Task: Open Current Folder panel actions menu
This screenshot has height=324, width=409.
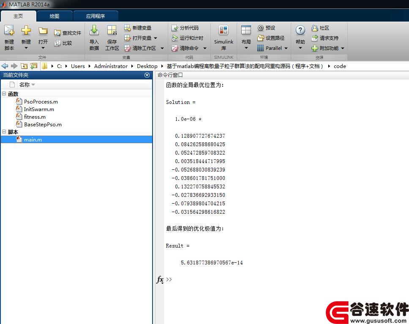Action: click(x=147, y=75)
